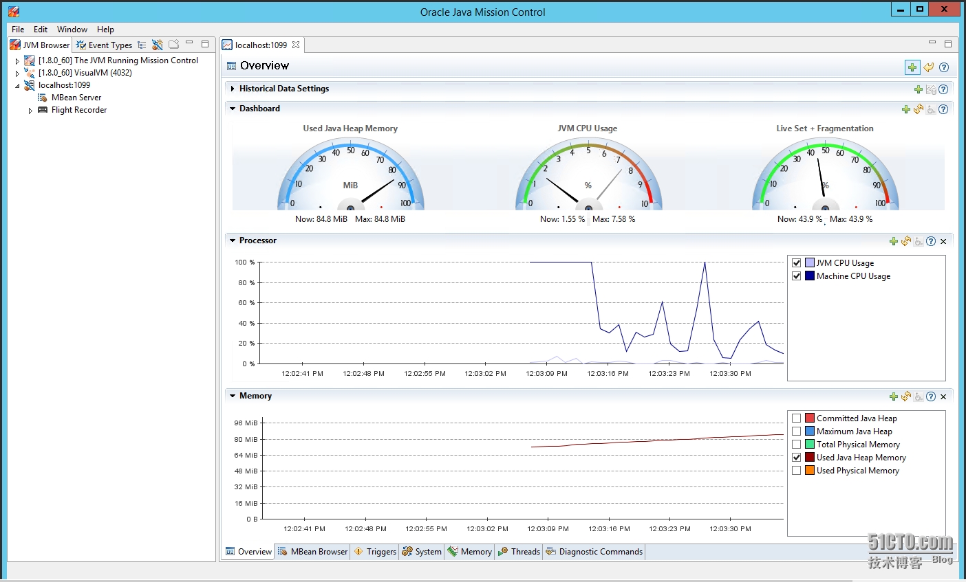Click the refresh arrows icon in Dashboard
Image resolution: width=966 pixels, height=582 pixels.
pos(919,109)
